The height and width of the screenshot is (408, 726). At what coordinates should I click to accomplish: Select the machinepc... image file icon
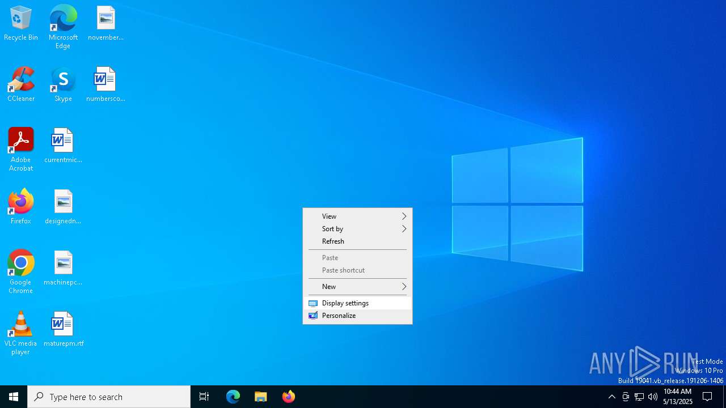click(63, 268)
